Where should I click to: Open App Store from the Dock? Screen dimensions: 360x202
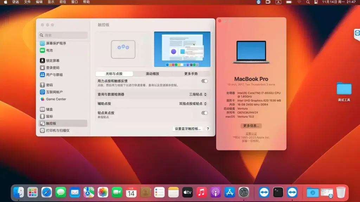230,193
